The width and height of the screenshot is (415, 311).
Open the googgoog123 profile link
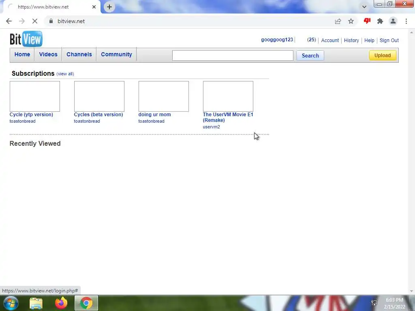[x=277, y=40]
